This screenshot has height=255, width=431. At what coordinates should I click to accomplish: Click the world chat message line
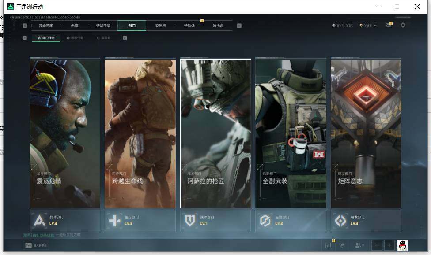pyautogui.click(x=52, y=235)
